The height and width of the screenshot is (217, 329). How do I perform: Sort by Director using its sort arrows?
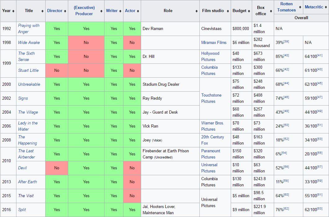point(65,11)
